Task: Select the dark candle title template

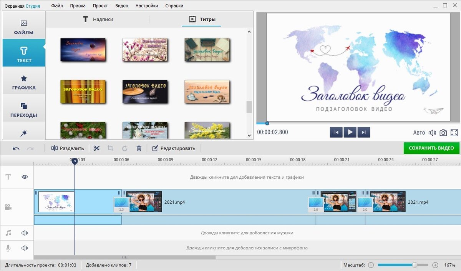Action: tap(145, 91)
